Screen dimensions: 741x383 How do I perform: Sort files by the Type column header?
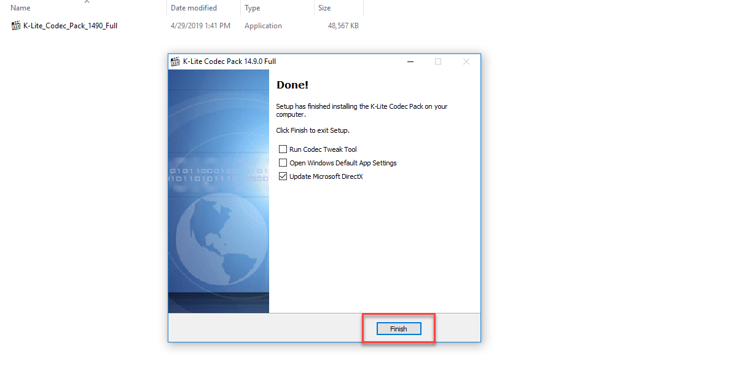click(x=252, y=7)
